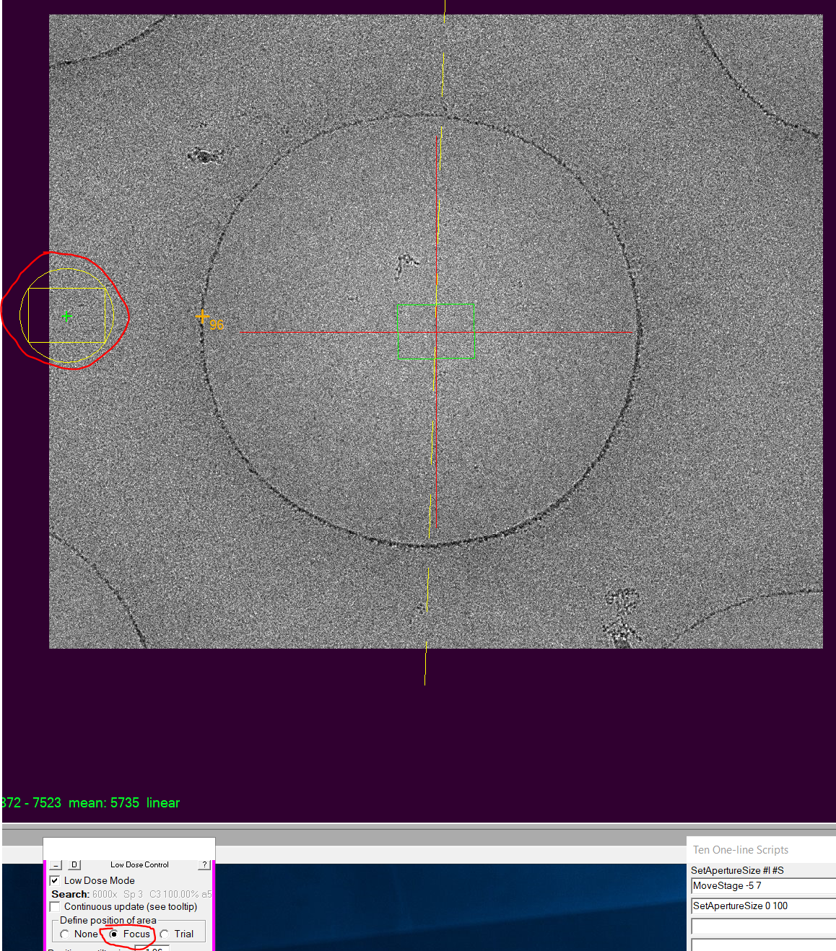Click the 'Search:' label in Low Dose Control
This screenshot has height=951, width=836.
70,894
